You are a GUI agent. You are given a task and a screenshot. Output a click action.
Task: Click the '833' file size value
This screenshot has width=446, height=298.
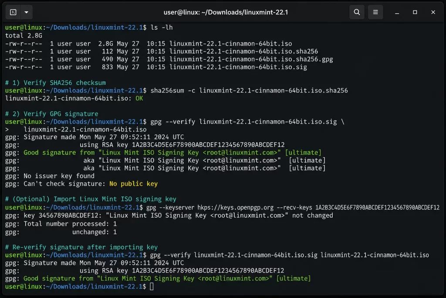(108, 67)
